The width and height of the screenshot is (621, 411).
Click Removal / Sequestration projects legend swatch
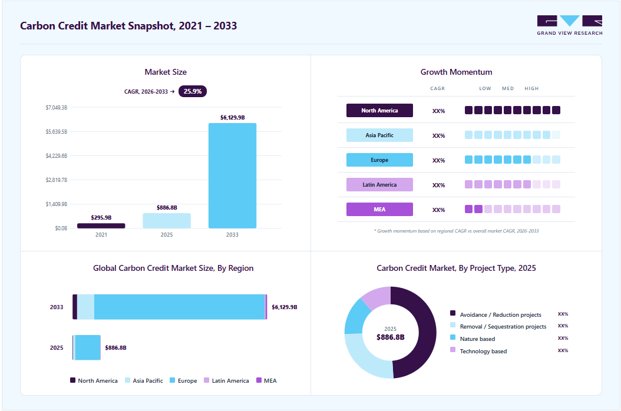[x=452, y=325]
